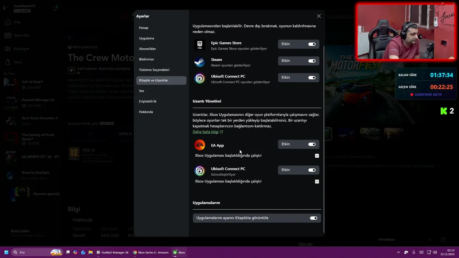
Task: Toggle Ubisoft Connect PC extension being updated
Action: pyautogui.click(x=312, y=170)
